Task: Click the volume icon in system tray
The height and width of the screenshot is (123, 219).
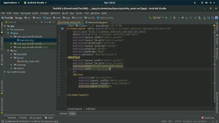Action: click(206, 3)
